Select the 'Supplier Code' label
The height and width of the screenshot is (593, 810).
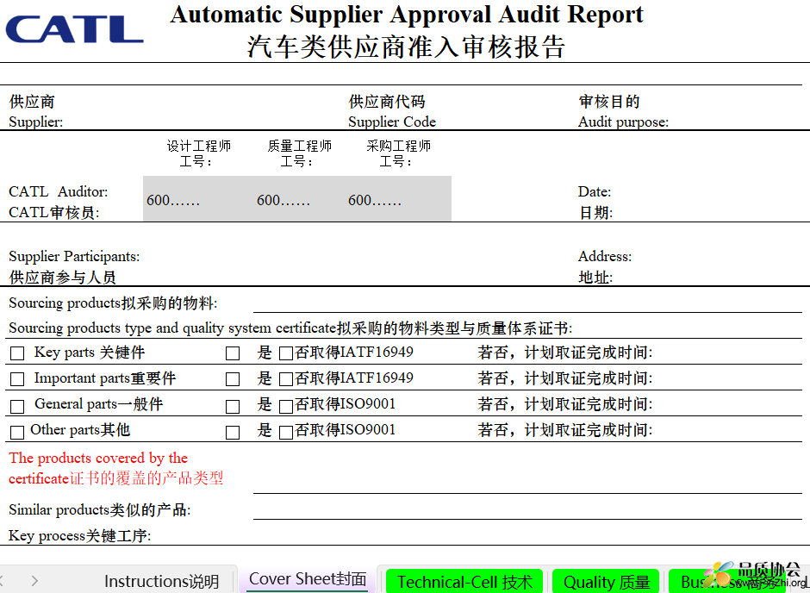(391, 122)
